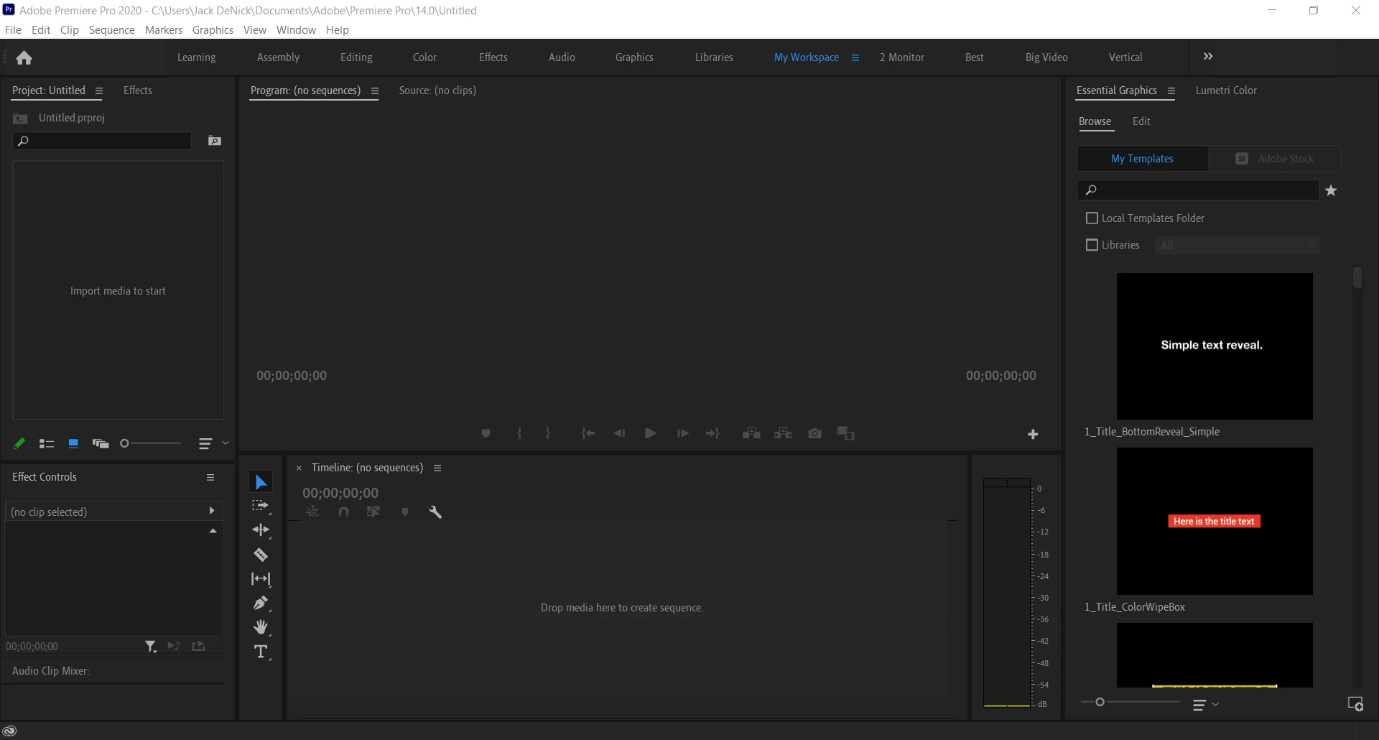Image resolution: width=1379 pixels, height=740 pixels.
Task: Click the Lift button
Action: (751, 433)
